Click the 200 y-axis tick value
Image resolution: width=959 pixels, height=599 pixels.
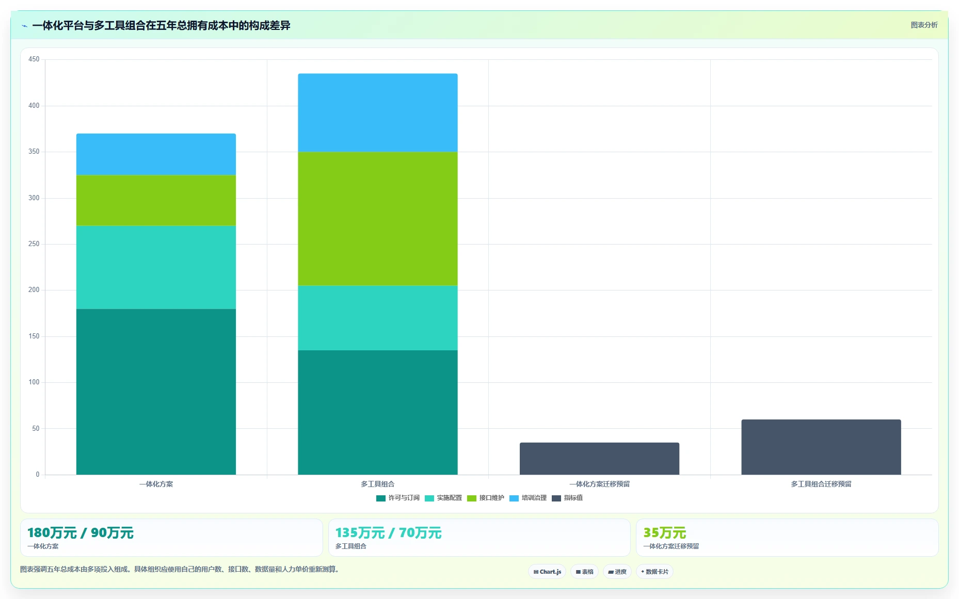(34, 290)
